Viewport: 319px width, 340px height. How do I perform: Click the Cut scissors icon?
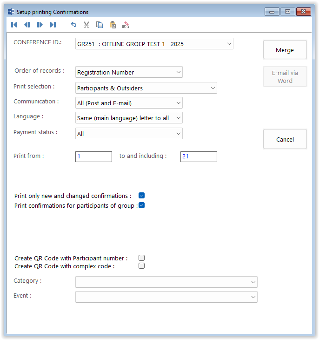point(86,25)
